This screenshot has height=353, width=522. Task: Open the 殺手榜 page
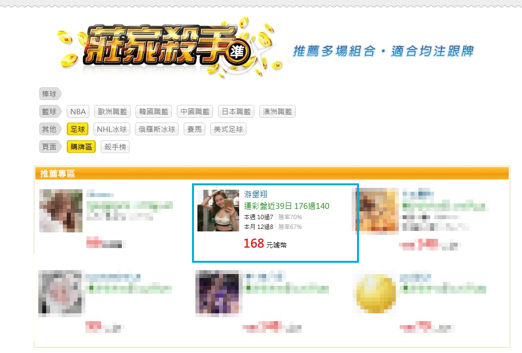pyautogui.click(x=115, y=147)
